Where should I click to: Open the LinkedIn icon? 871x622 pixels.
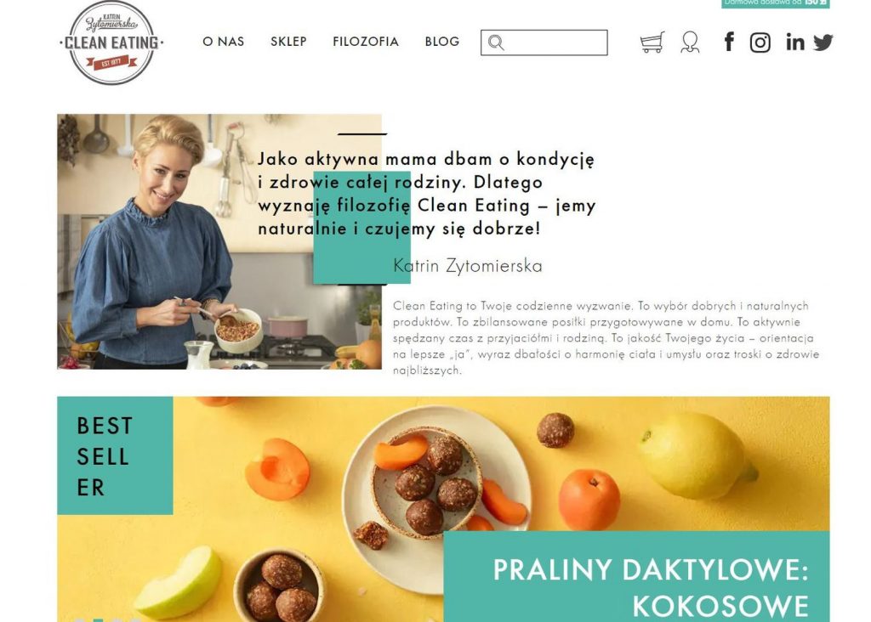click(795, 42)
